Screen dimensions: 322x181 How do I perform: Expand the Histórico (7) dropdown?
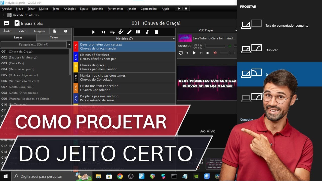pyautogui.click(x=173, y=39)
